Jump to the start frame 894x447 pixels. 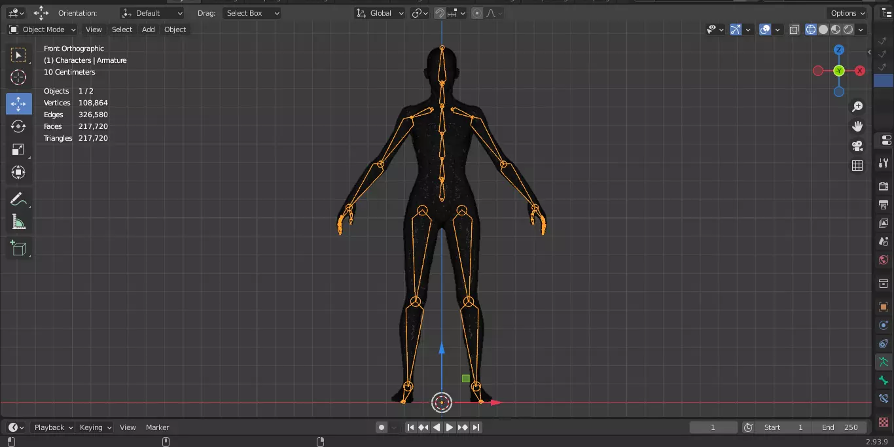(x=410, y=427)
